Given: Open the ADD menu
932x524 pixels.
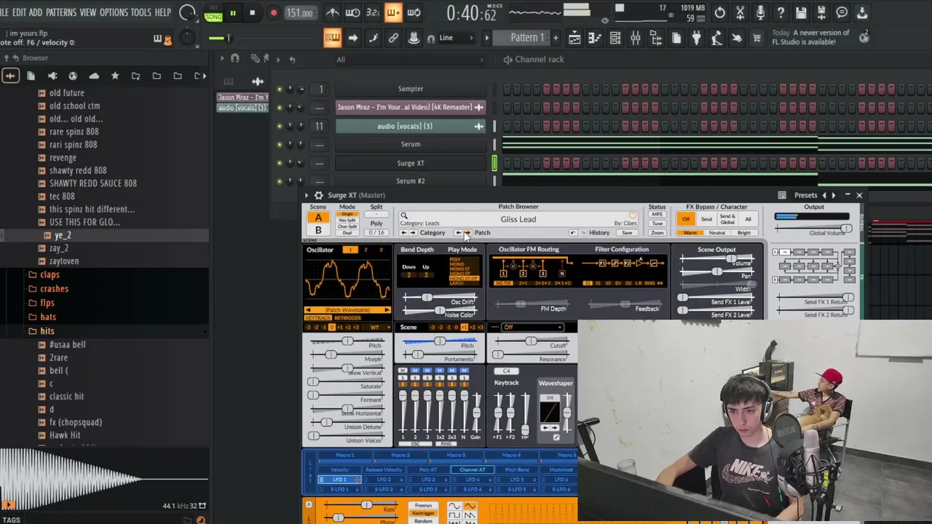Looking at the screenshot, I should pos(36,12).
